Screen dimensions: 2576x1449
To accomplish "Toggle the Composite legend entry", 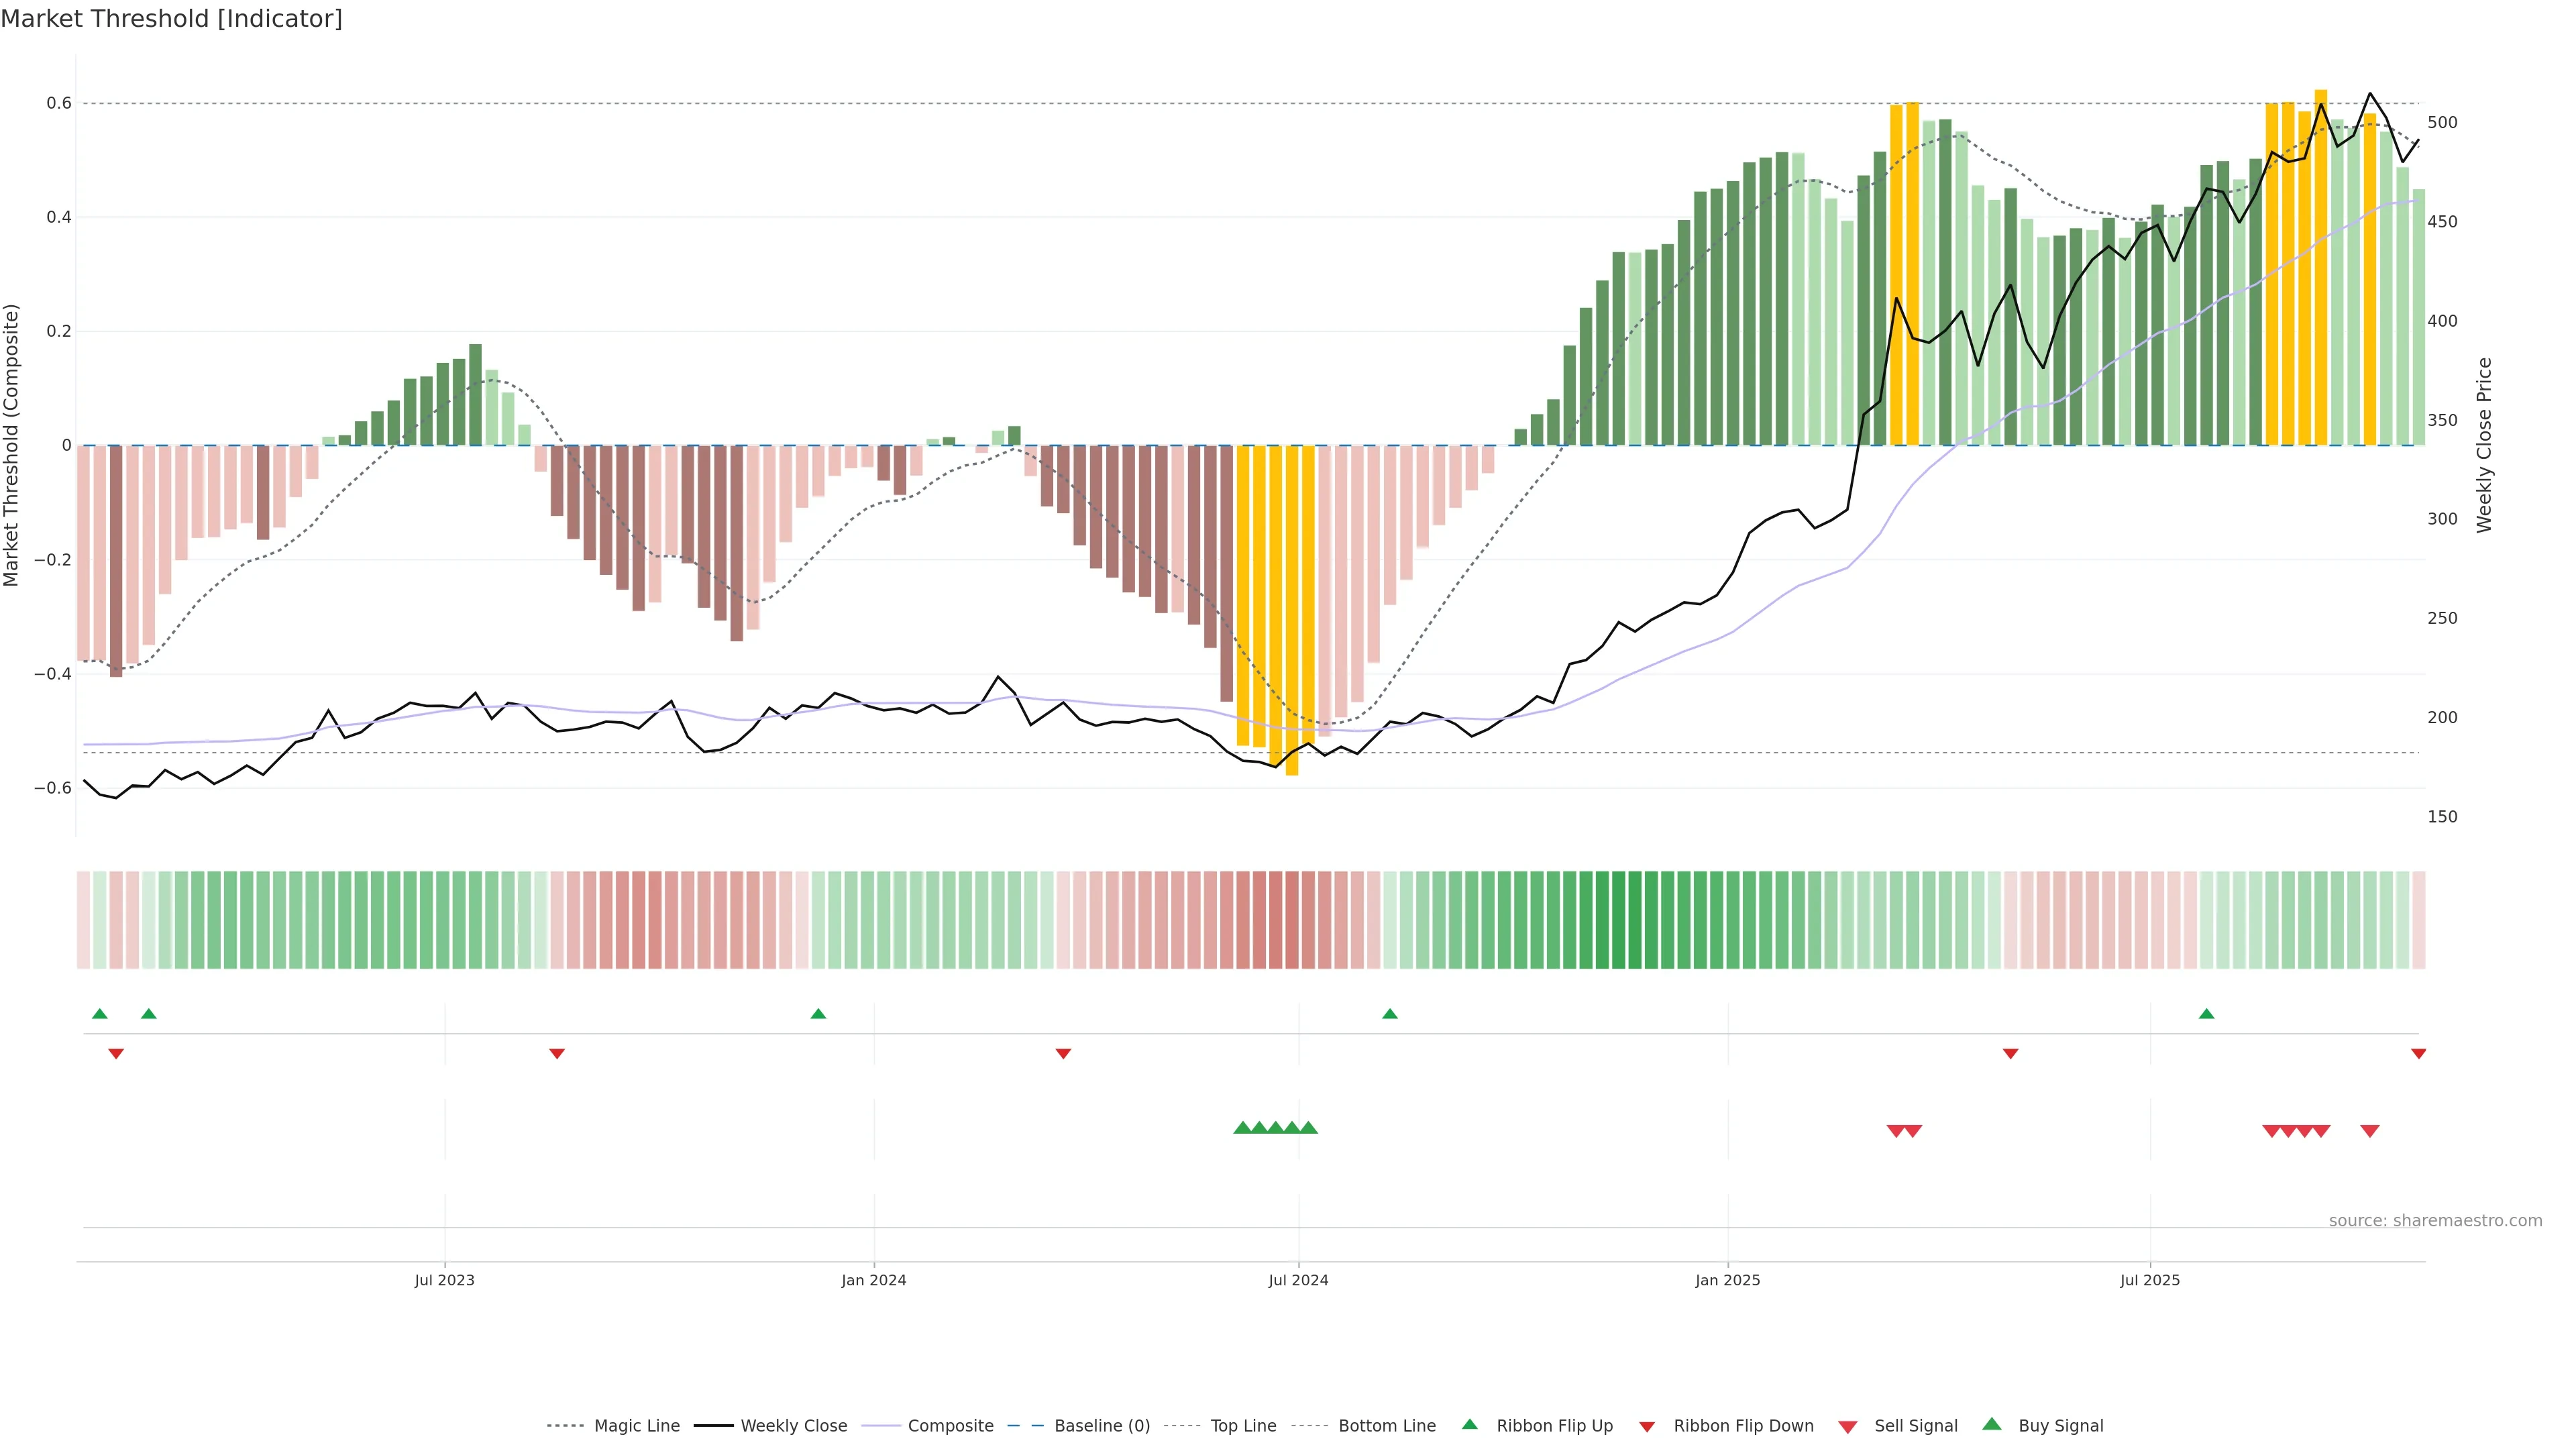I will pos(950,1426).
